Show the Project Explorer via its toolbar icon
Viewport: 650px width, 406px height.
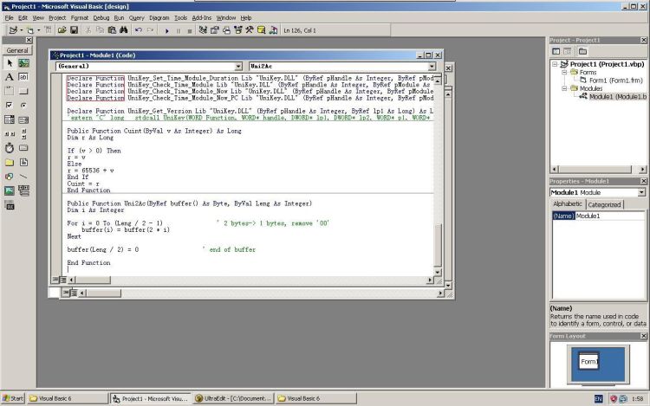(x=203, y=30)
